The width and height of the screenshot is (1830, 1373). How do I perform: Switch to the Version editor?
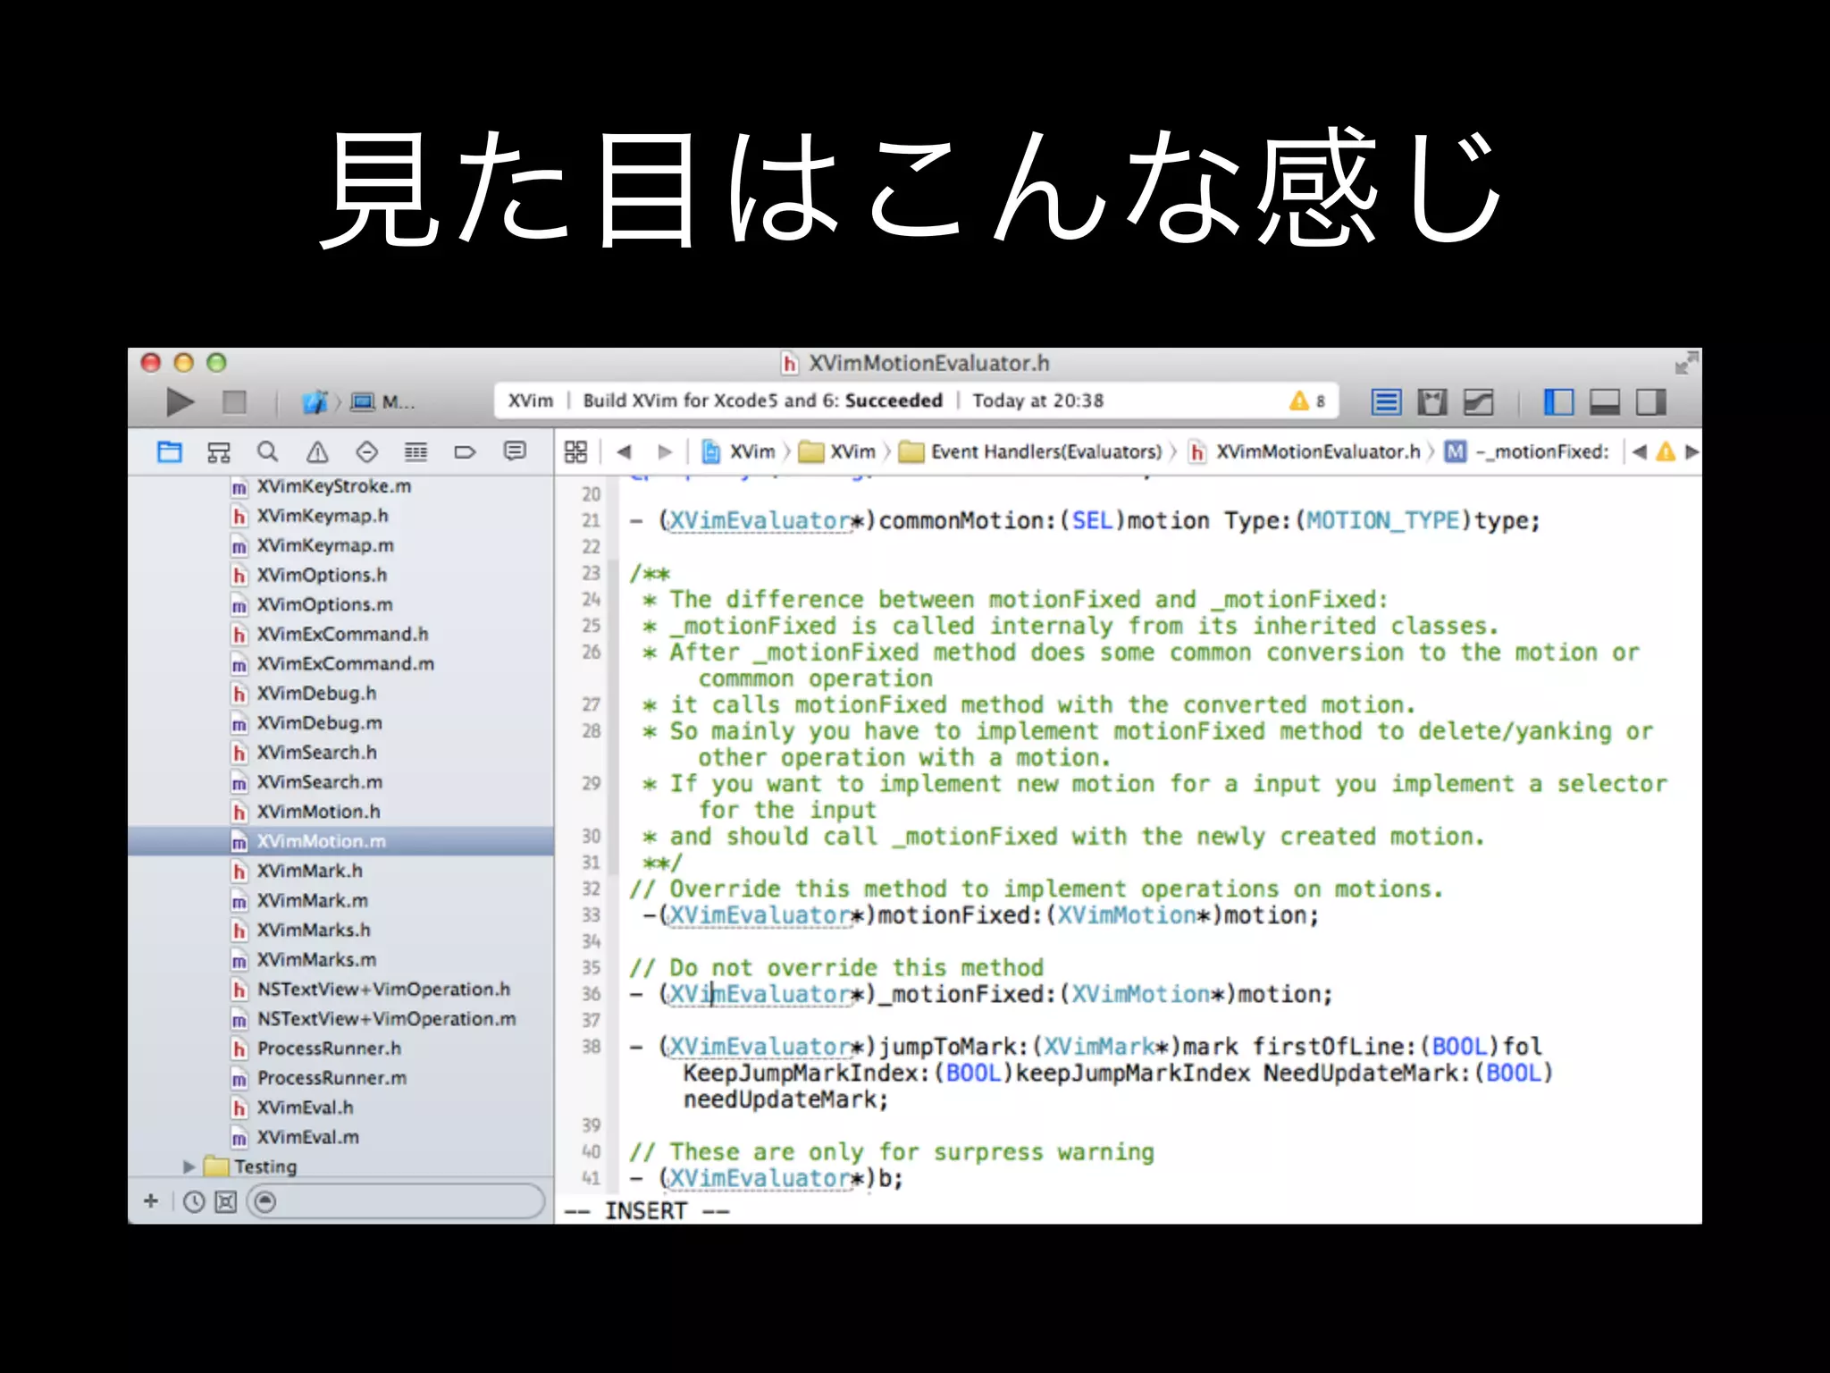tap(1478, 402)
